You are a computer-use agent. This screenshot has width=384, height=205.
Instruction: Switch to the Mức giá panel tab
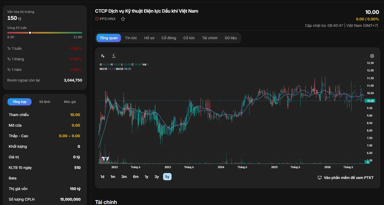[x=70, y=102]
